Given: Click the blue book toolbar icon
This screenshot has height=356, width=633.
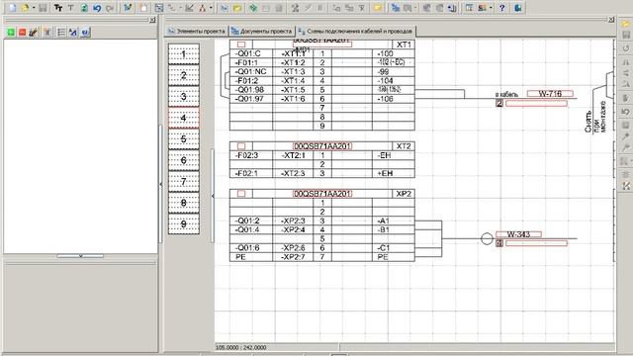Looking at the screenshot, I should pos(518,7).
